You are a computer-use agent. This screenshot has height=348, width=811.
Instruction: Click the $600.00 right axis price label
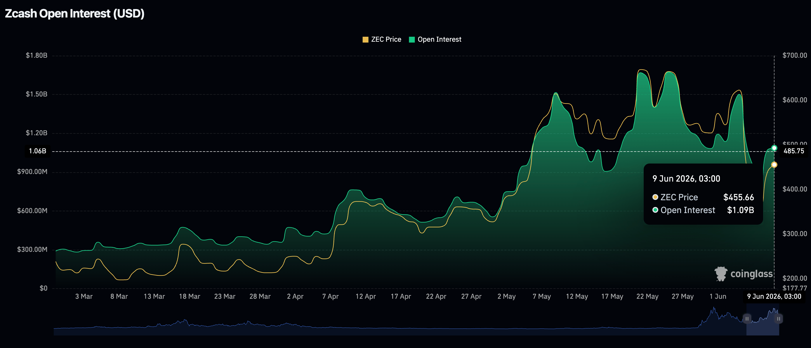pos(795,100)
